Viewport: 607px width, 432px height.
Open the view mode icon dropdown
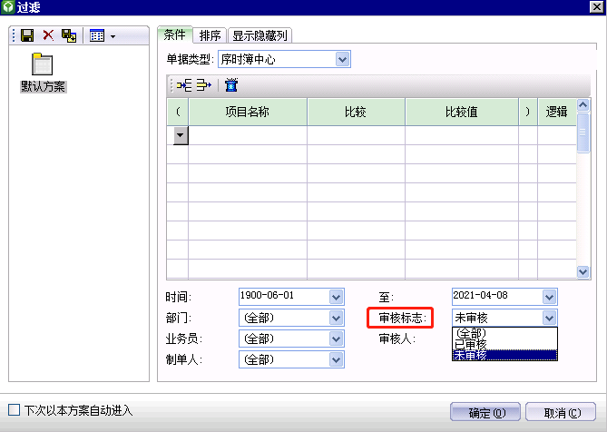(102, 35)
